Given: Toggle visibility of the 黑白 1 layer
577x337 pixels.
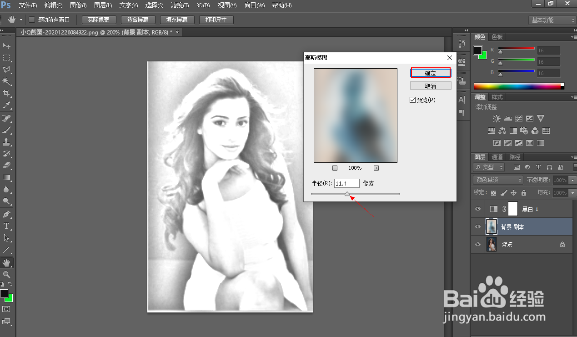Looking at the screenshot, I should 477,209.
